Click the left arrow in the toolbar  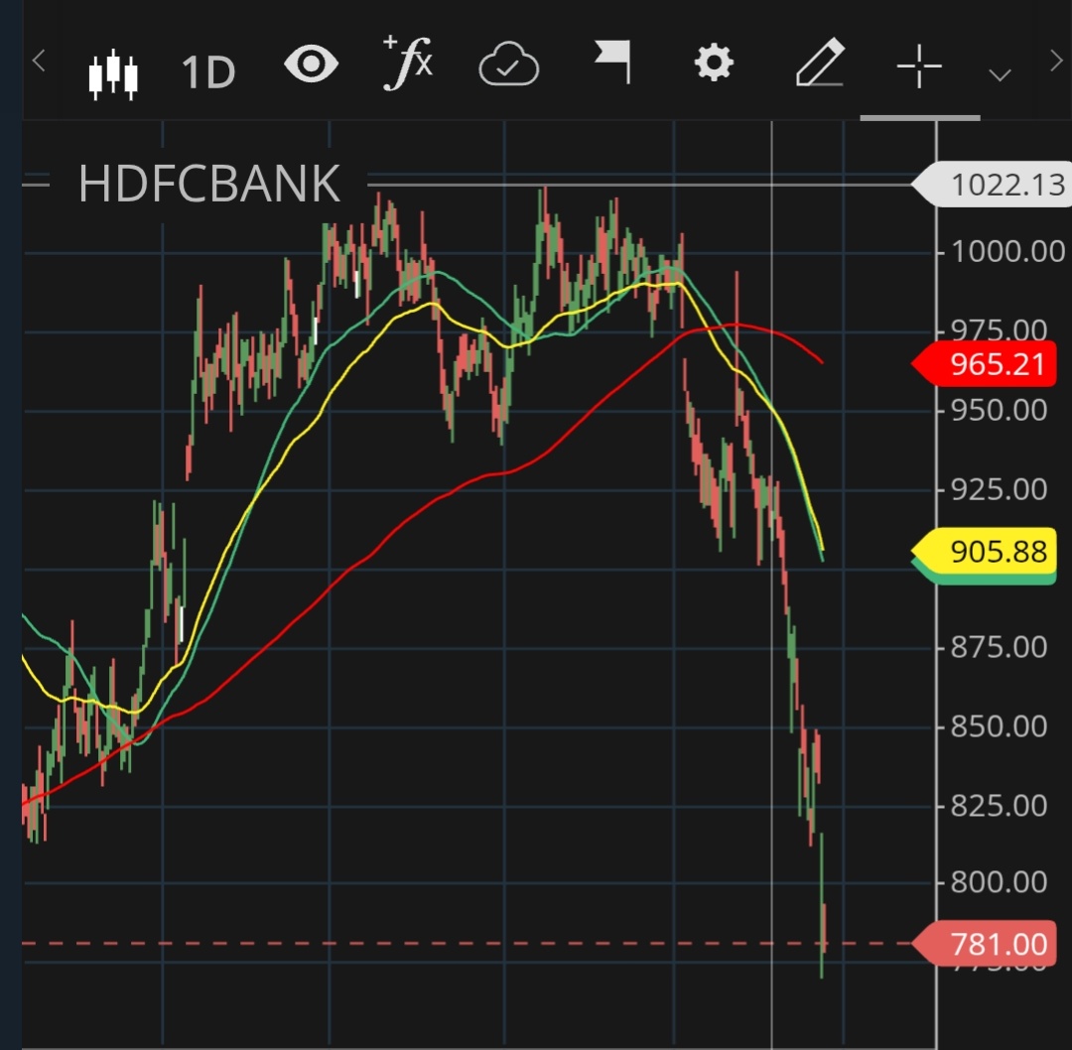39,60
